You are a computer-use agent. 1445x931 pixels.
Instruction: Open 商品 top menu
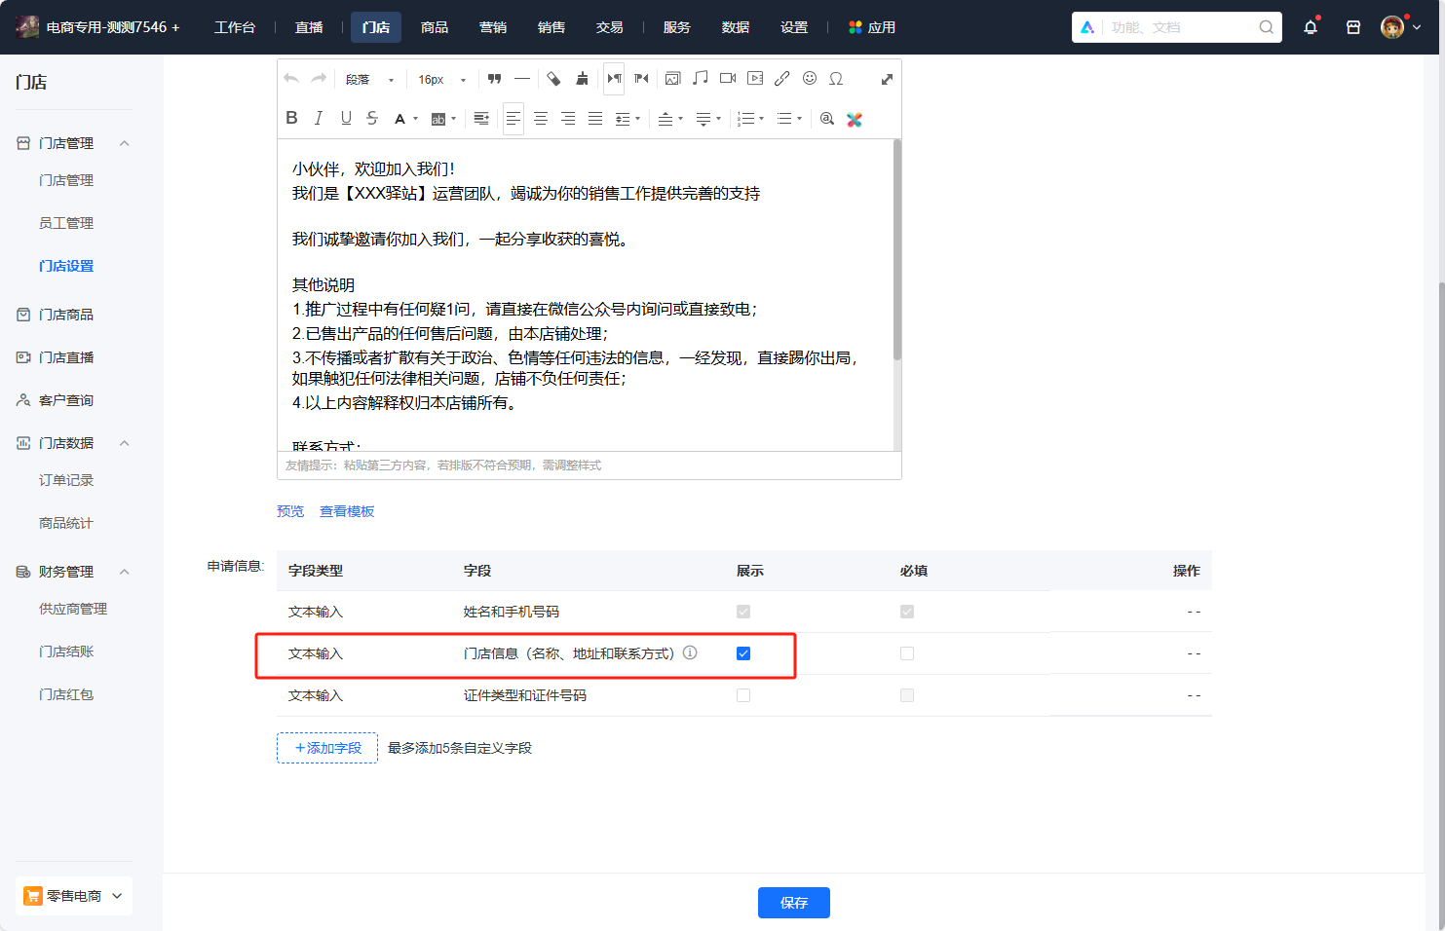tap(435, 27)
